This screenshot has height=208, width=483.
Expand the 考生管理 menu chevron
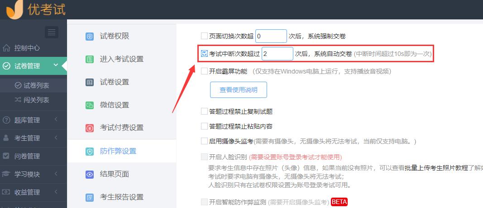(56, 137)
